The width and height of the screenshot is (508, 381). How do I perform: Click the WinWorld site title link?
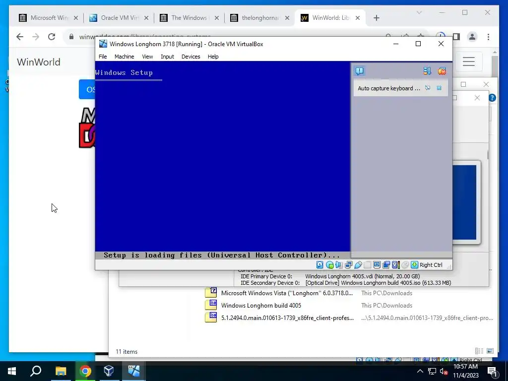[x=39, y=62]
